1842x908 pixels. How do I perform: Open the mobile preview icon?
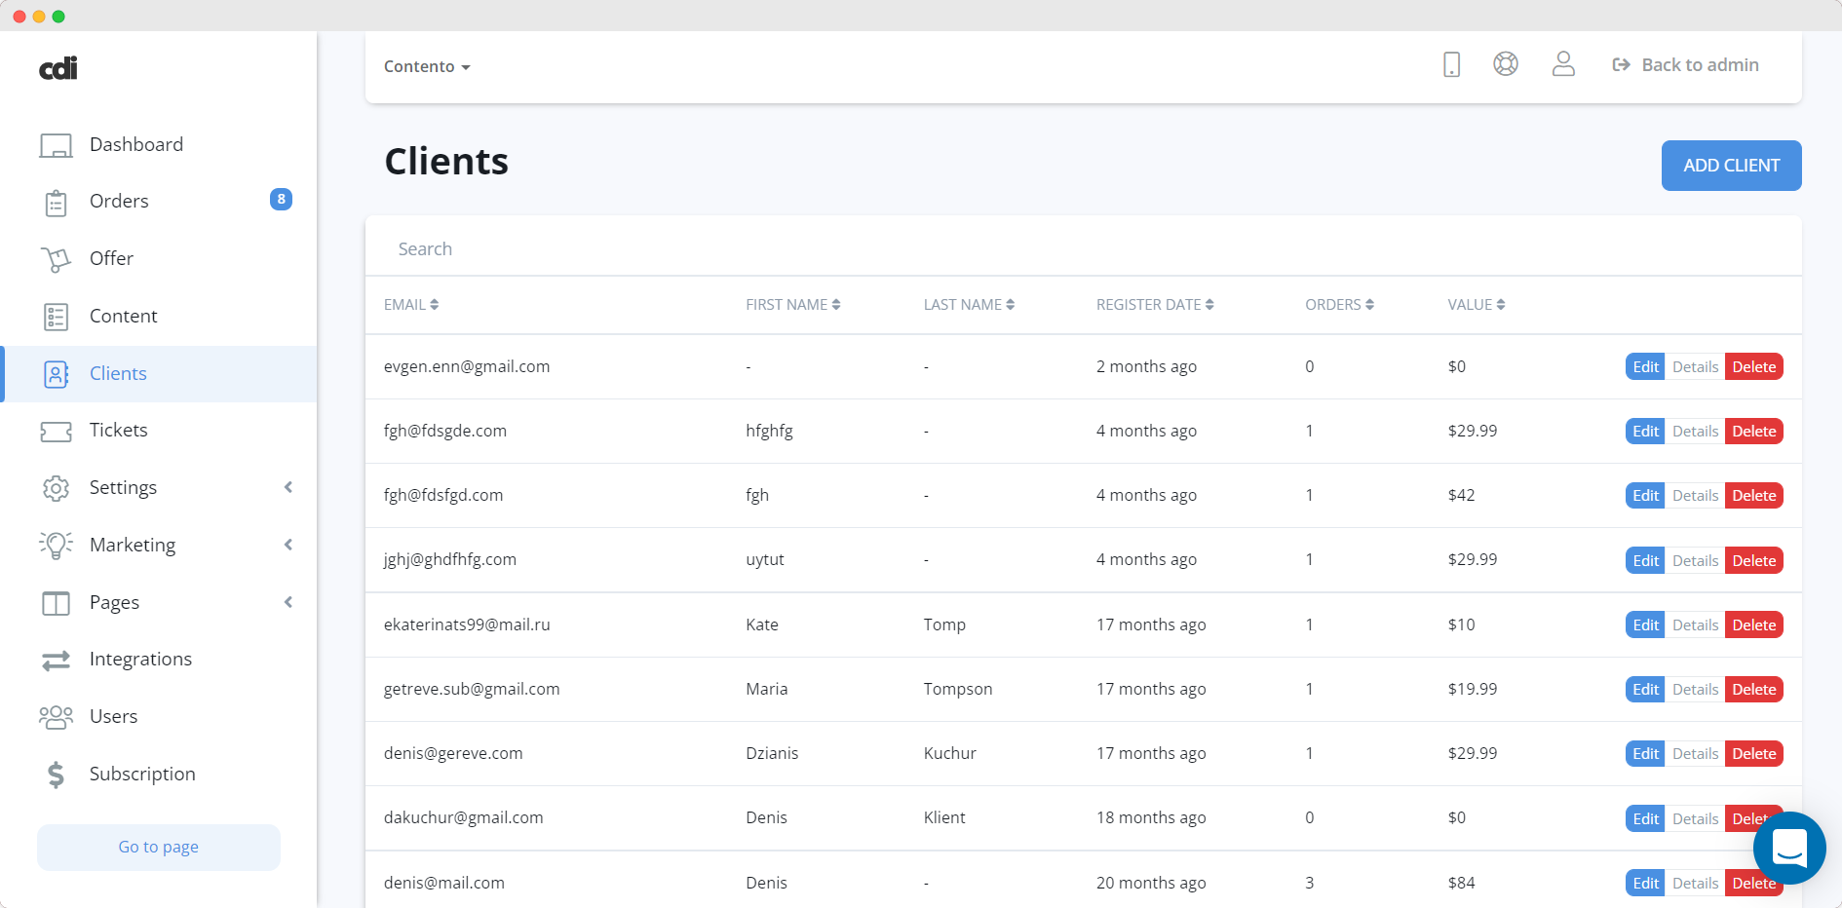1451,64
